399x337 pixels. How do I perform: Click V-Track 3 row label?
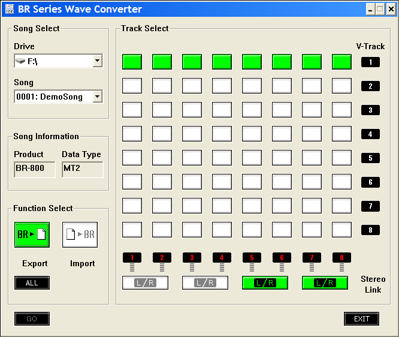pyautogui.click(x=370, y=110)
